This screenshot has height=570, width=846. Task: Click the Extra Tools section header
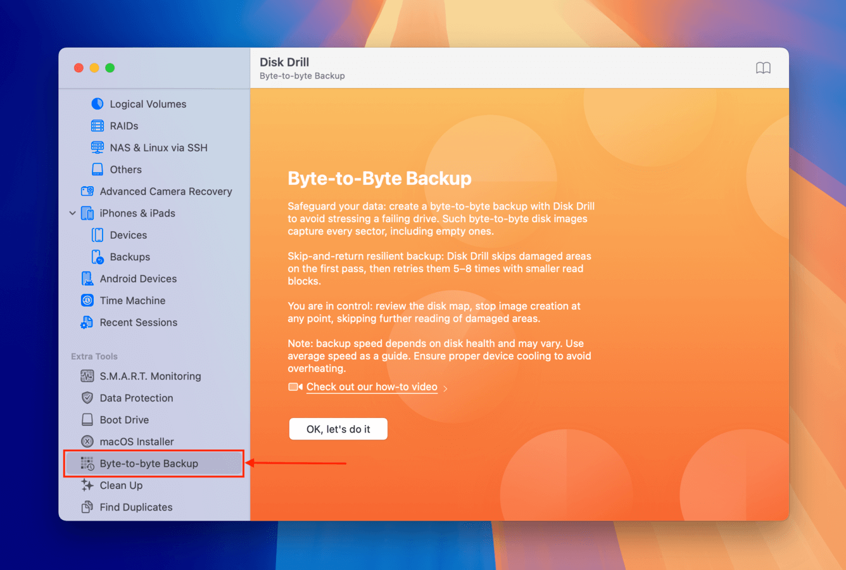(x=94, y=357)
